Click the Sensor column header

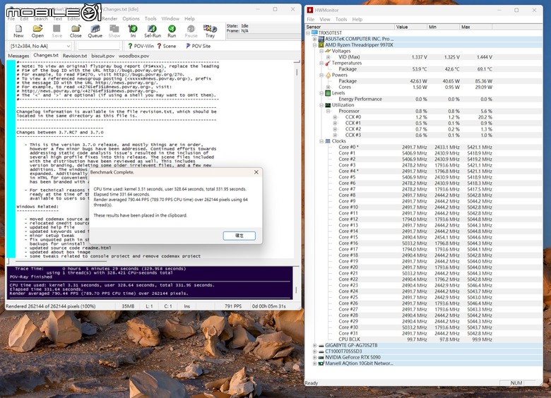350,27
